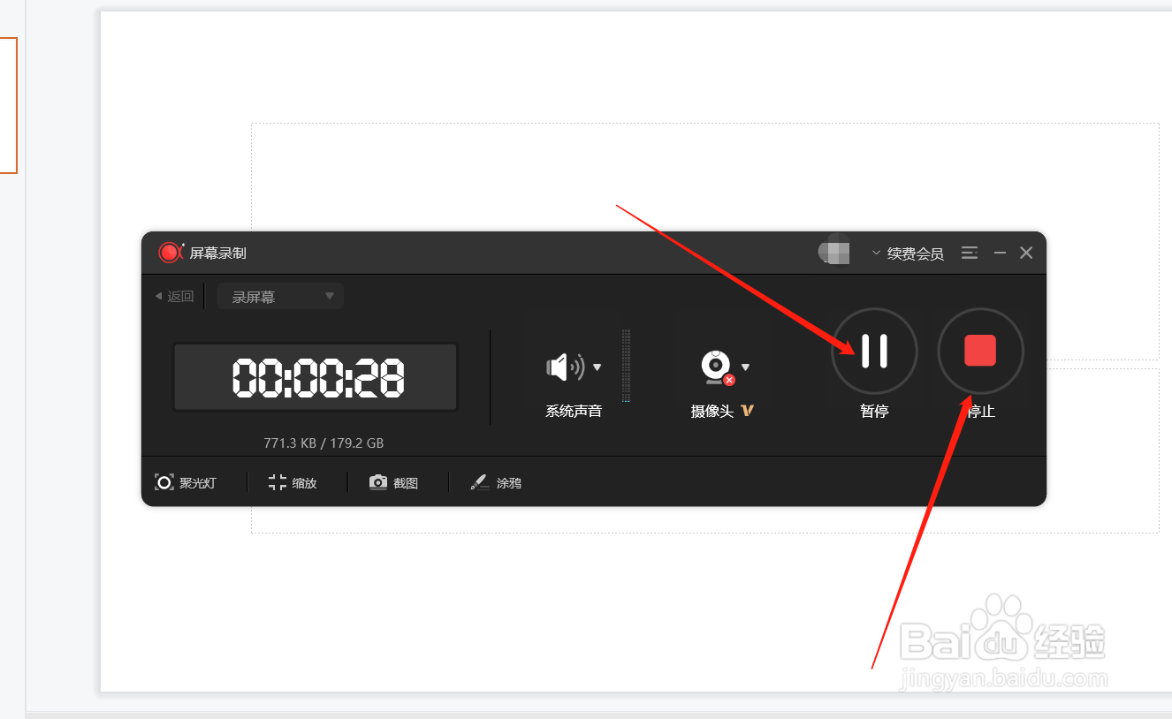Go back with the 返回 button
This screenshot has width=1172, height=719.
click(x=174, y=297)
